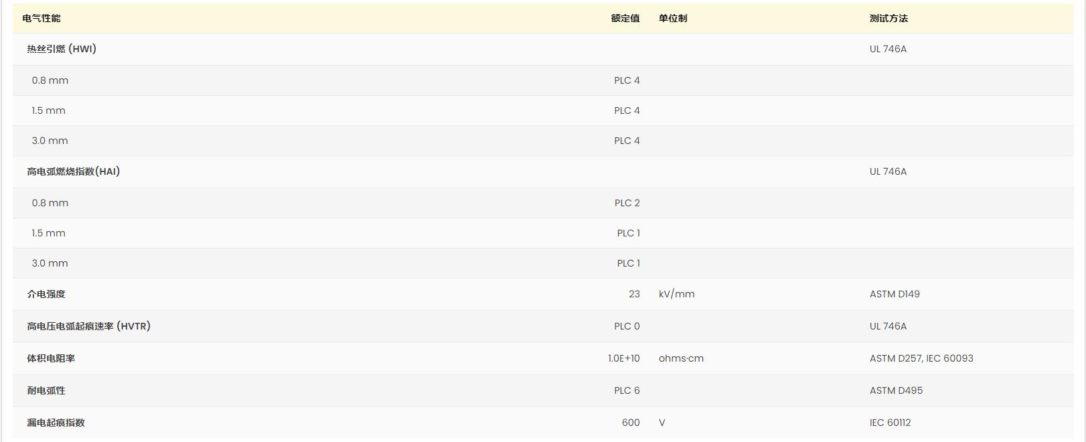Click the 额定值 column header
Viewport: 1086px width, 442px height.
(625, 19)
